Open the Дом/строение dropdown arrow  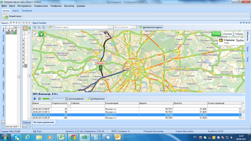[x=134, y=27]
